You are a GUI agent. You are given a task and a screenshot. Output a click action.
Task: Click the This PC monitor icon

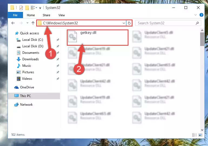(x=16, y=96)
